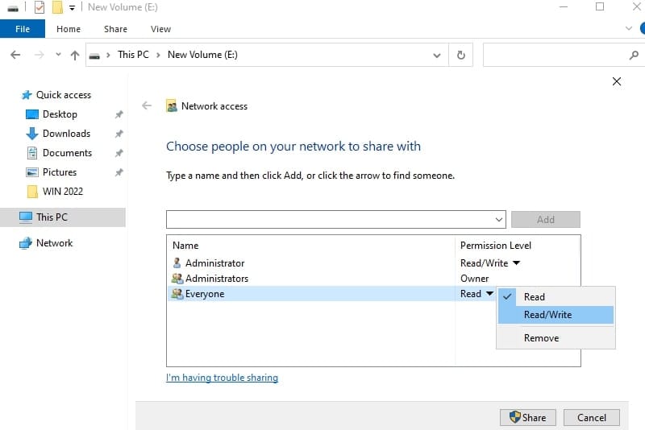Image resolution: width=645 pixels, height=430 pixels.
Task: Click the New Folder quick access icon
Action: tap(57, 7)
